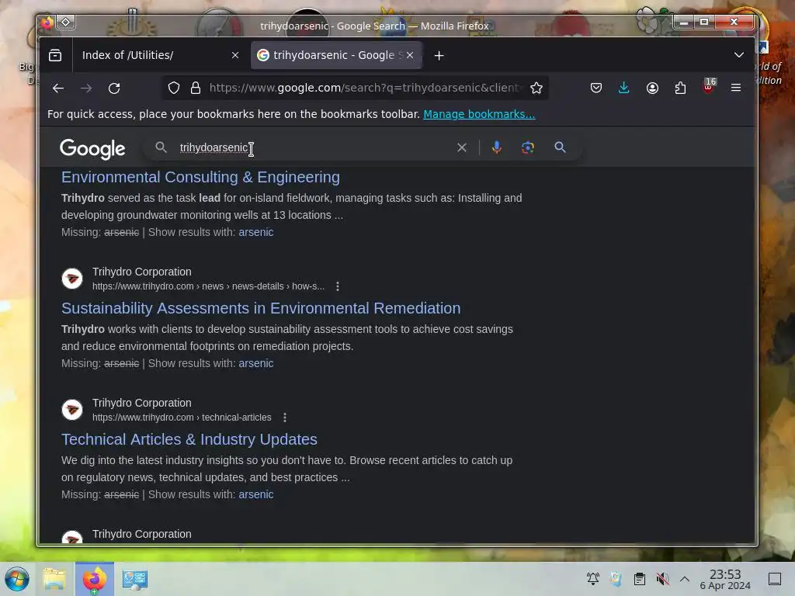Screen dimensions: 795x596
Task: Open Environmental Consulting & Engineering result
Action: pos(201,177)
